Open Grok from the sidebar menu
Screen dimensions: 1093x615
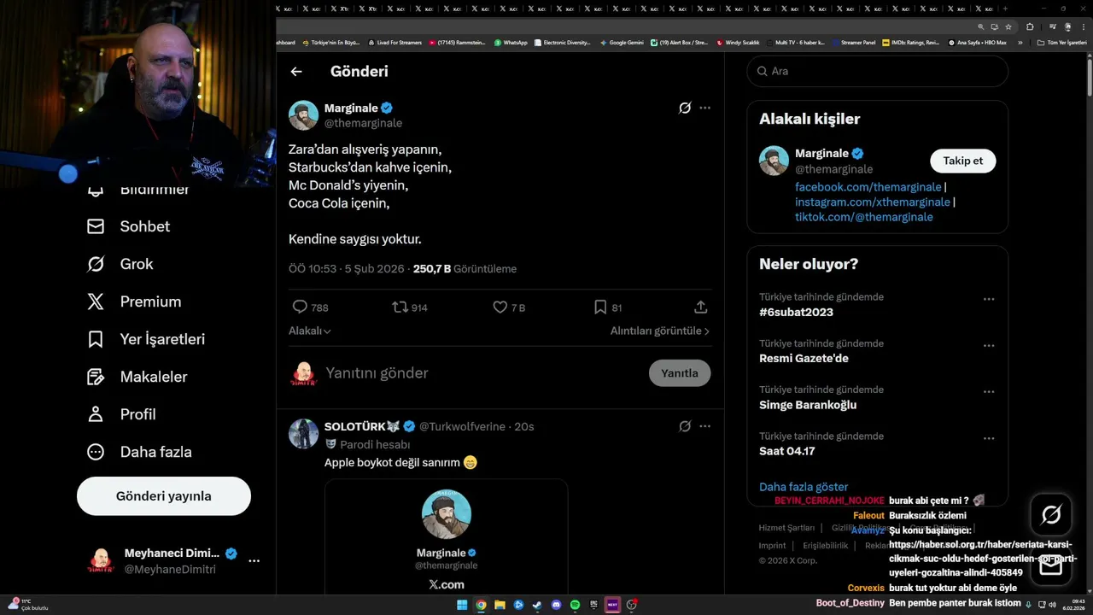pyautogui.click(x=120, y=264)
